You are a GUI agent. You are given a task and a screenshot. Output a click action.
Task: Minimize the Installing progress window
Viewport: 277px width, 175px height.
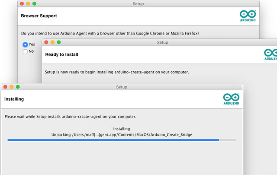click(12, 87)
